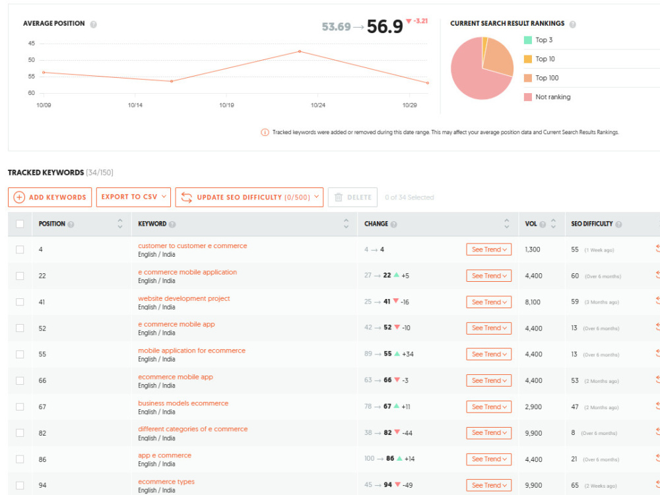
Task: Click the Top 100 legend color swatch
Action: (528, 78)
